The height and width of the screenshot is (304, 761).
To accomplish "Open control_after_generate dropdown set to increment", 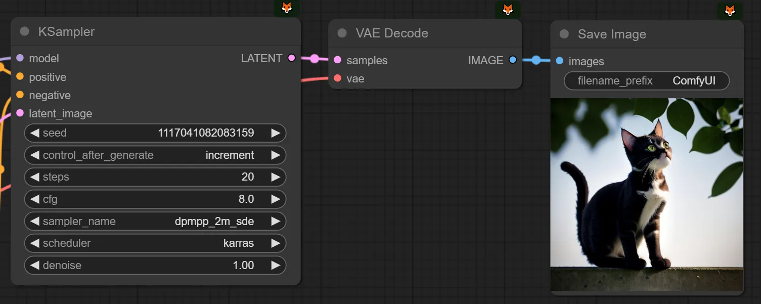I will click(155, 155).
